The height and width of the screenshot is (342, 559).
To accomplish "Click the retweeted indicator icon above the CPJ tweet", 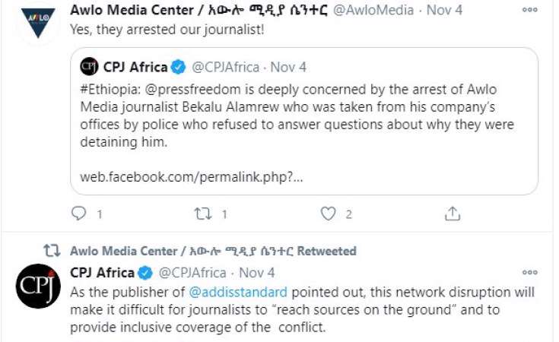I will pyautogui.click(x=52, y=251).
